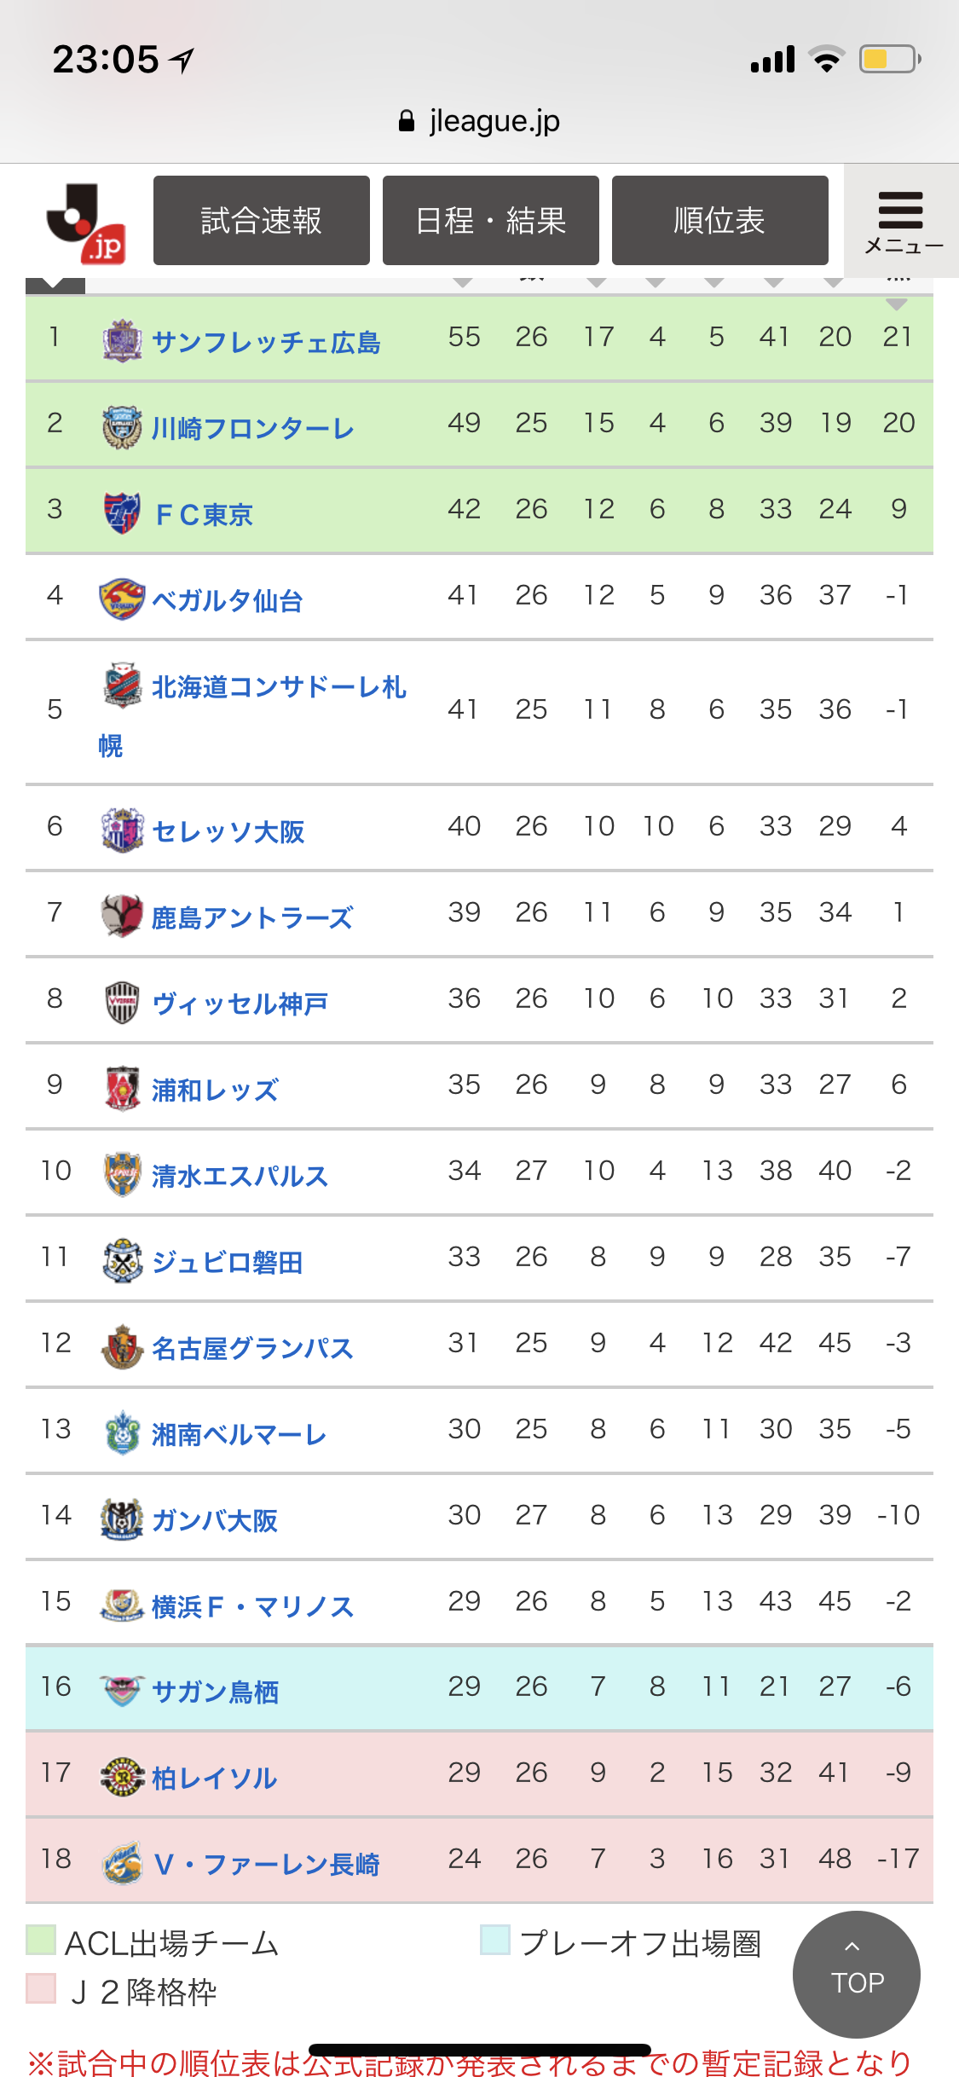Tap the FC Tokyo club crest
This screenshot has height=2077, width=959.
(122, 512)
